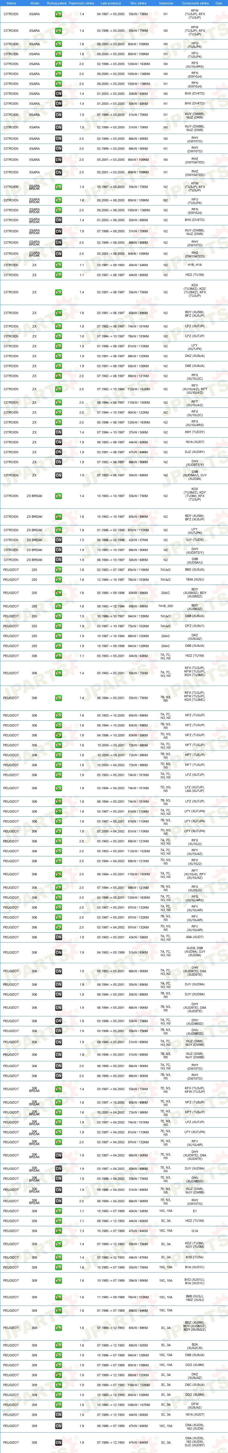
Task: Click petrol icon in Peugeot 309 B2A (XU52C/K) row
Action: pos(59,1346)
